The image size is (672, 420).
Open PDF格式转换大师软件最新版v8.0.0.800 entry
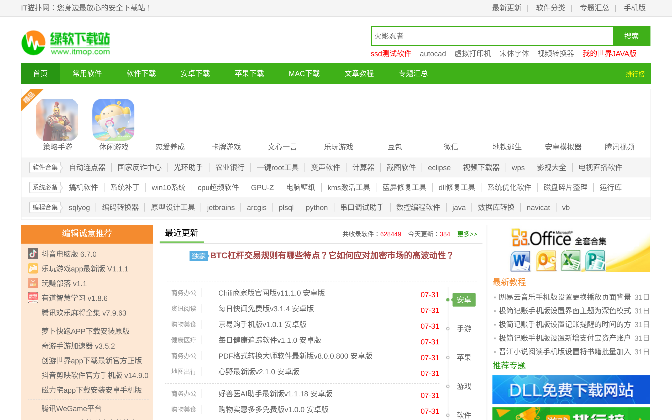tap(295, 356)
